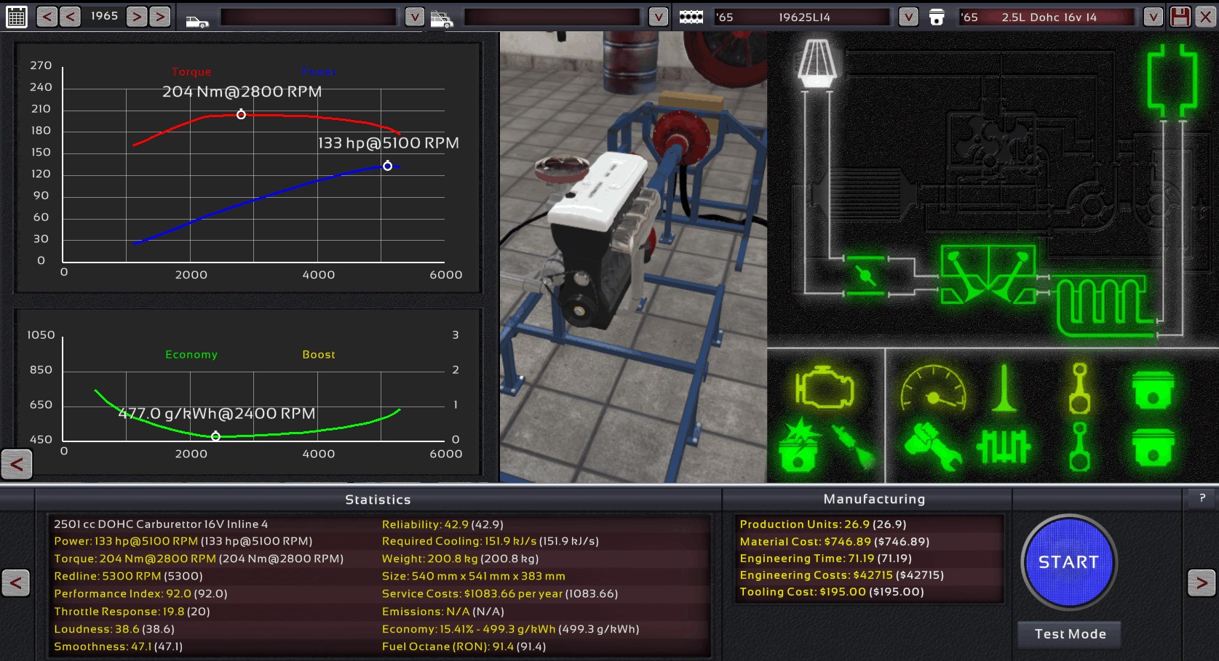Expand the 19625LI4 engine family dropdown
The width and height of the screenshot is (1219, 661).
pos(908,17)
